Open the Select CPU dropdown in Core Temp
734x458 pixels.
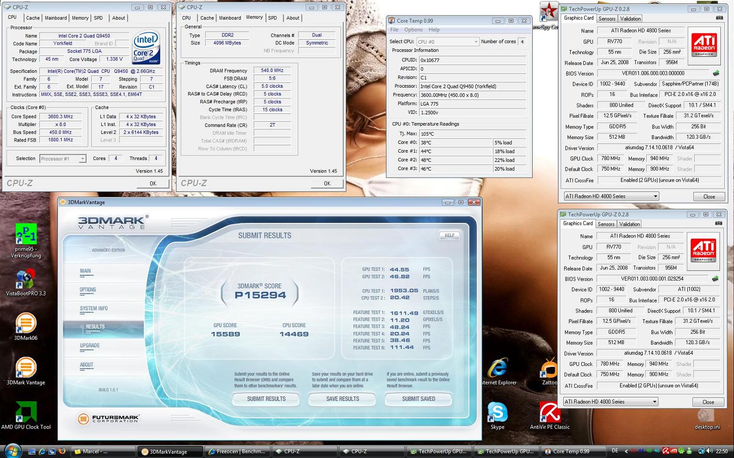(447, 42)
